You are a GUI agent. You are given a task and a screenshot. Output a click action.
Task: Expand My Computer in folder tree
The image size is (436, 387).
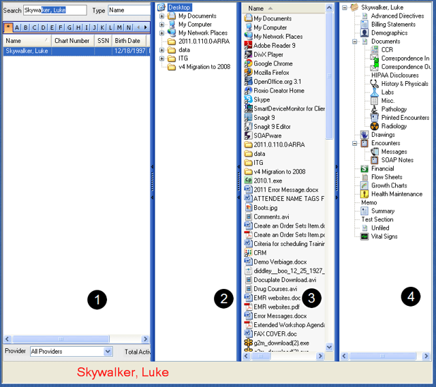[x=161, y=24]
